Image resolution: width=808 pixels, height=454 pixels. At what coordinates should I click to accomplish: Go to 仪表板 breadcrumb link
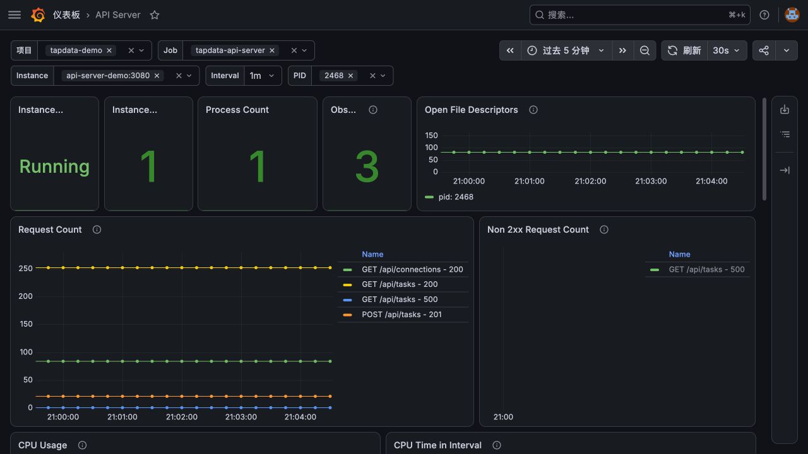(x=66, y=15)
